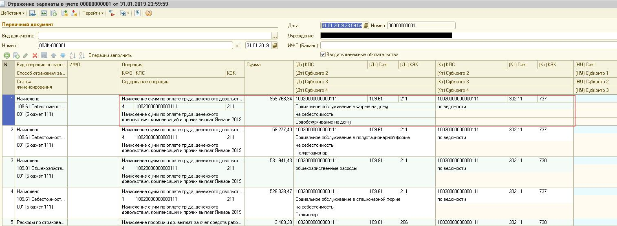Click the finish editing row icon
This screenshot has width=617, height=226.
[44, 55]
